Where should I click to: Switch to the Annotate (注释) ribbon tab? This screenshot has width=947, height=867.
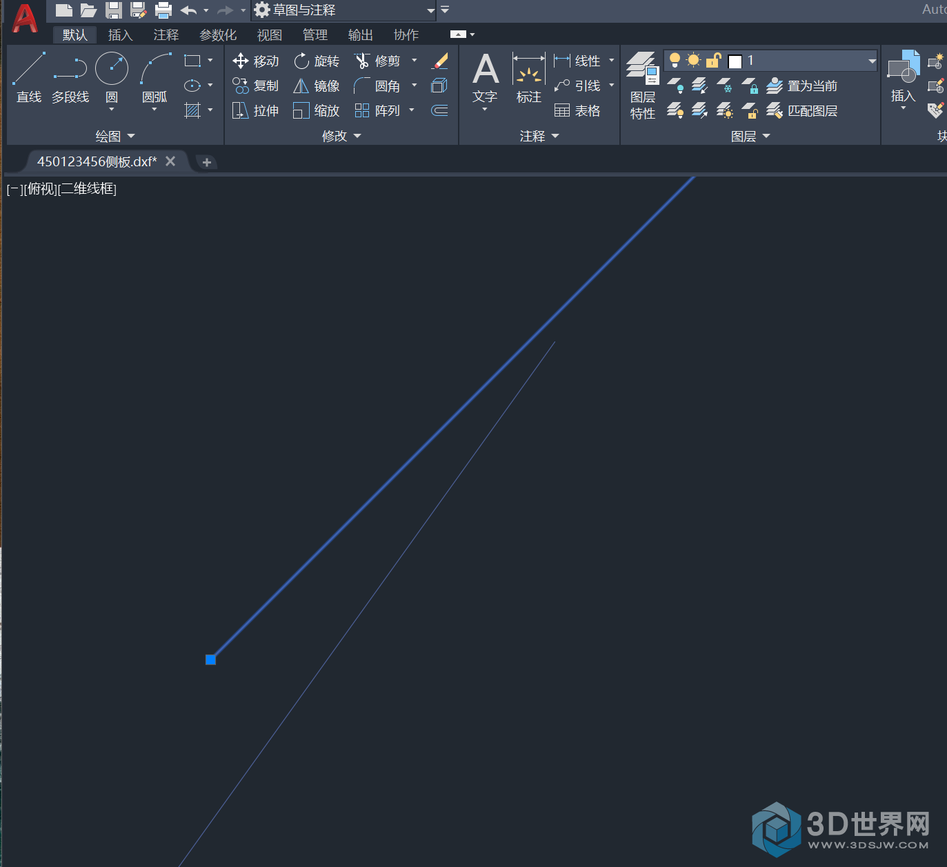(x=166, y=34)
